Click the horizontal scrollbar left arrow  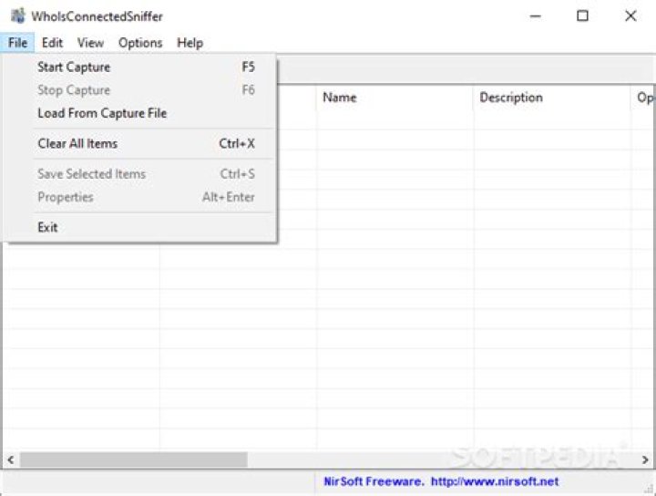pyautogui.click(x=10, y=460)
